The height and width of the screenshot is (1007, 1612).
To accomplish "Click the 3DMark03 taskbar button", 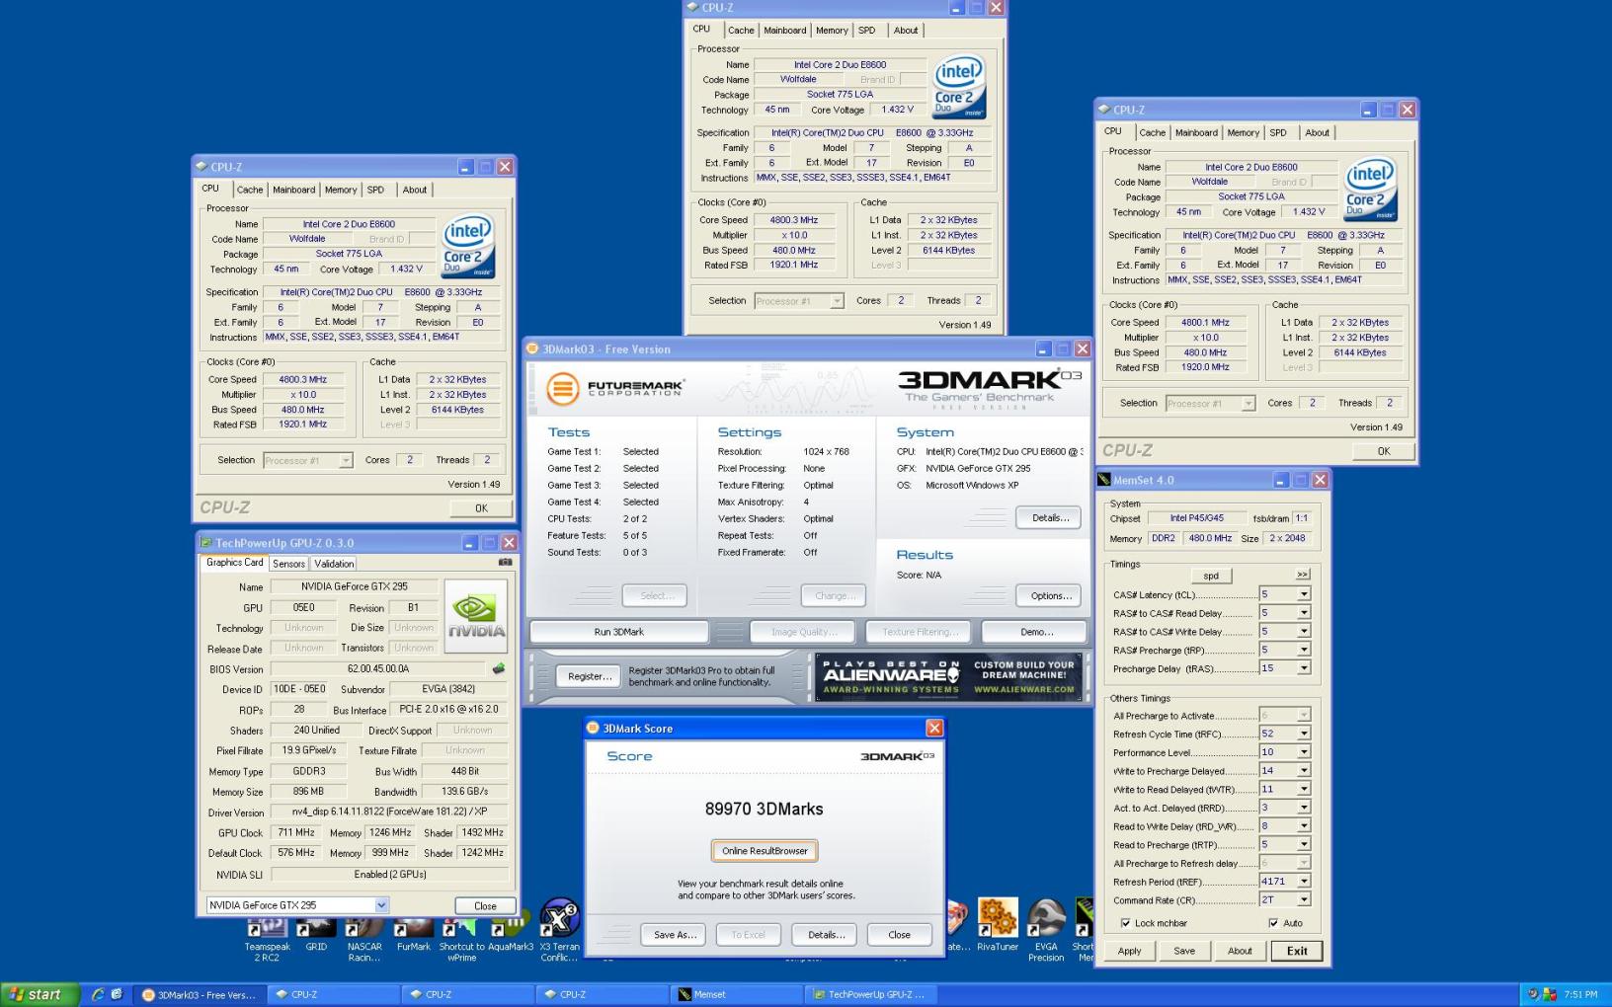I will 200,994.
